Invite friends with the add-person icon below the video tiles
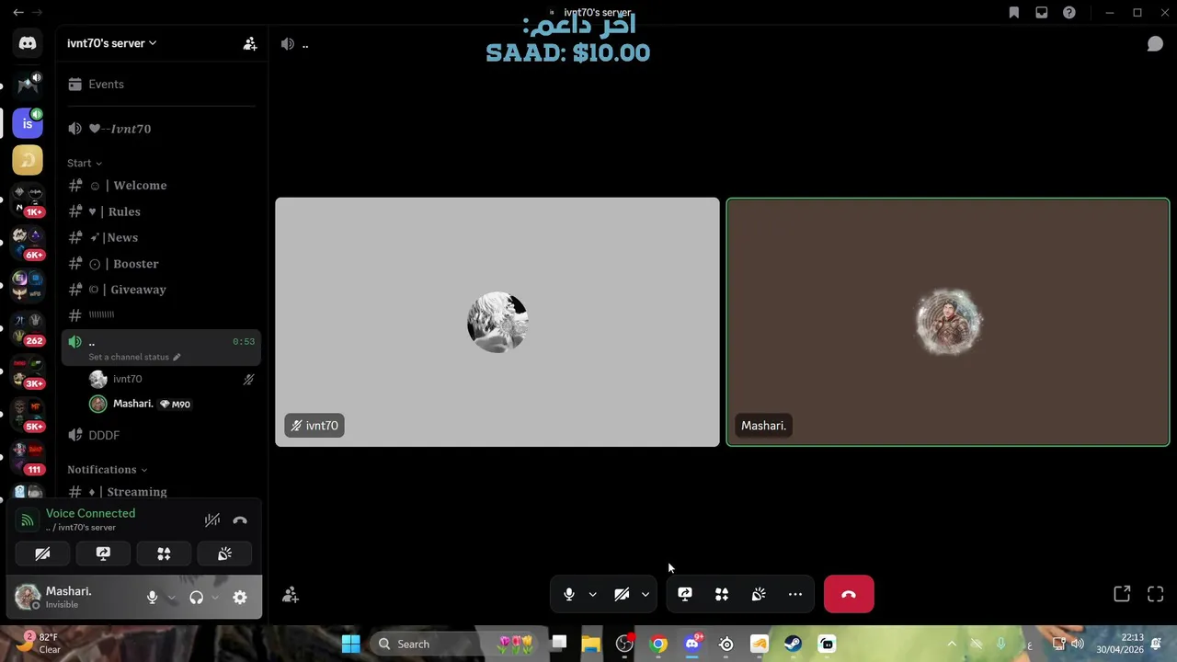The image size is (1177, 662). point(291,595)
